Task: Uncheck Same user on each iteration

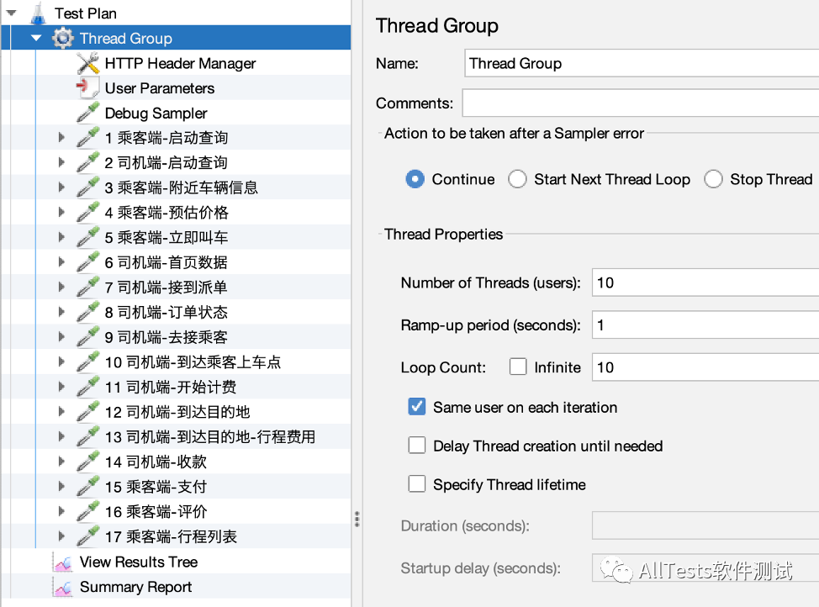Action: tap(417, 407)
